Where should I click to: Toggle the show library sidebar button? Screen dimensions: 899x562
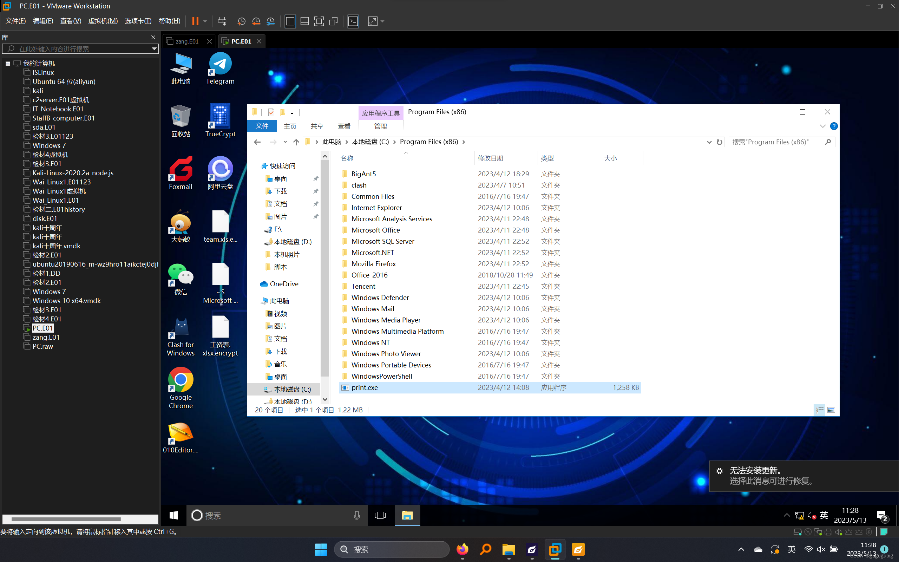click(290, 21)
